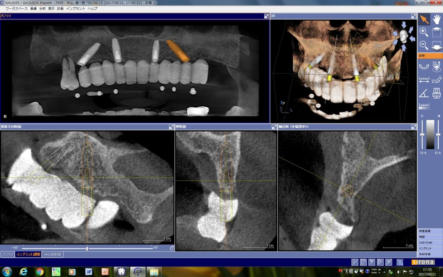Click the print image icon
The image size is (443, 277).
437,93
